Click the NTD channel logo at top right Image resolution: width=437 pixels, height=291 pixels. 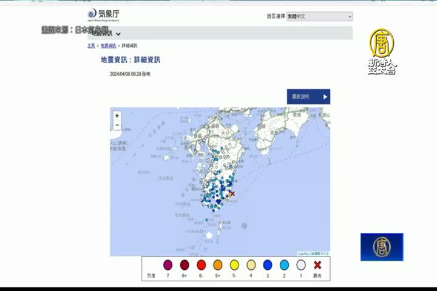click(x=382, y=50)
